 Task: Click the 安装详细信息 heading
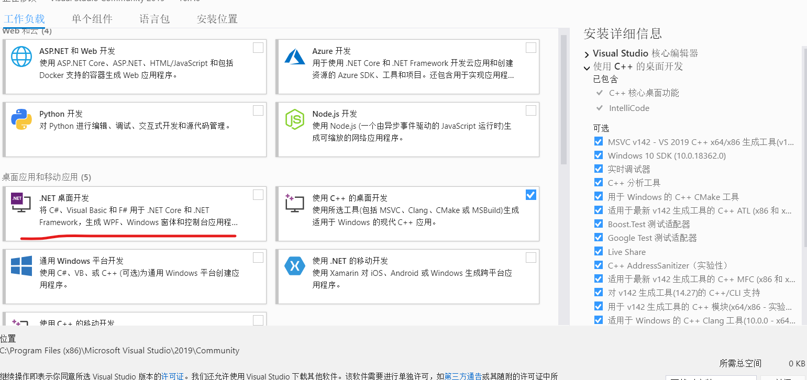[x=623, y=34]
